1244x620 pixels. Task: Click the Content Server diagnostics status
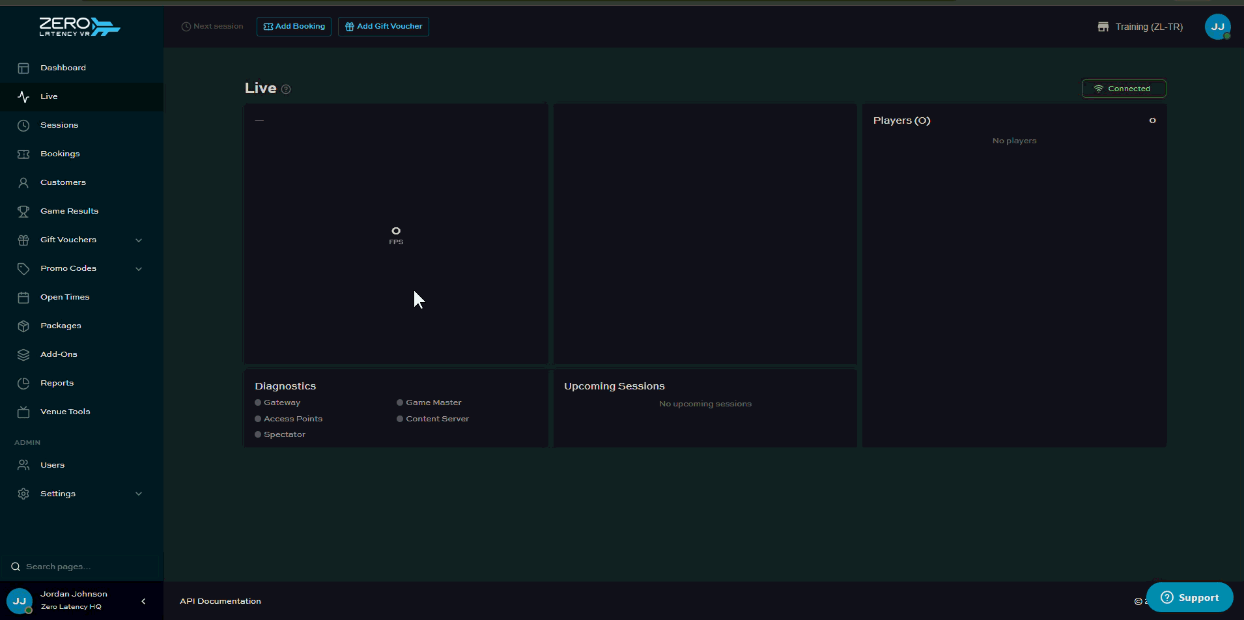(433, 419)
